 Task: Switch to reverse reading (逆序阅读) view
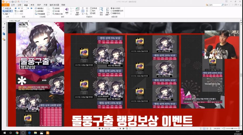(39, 11)
